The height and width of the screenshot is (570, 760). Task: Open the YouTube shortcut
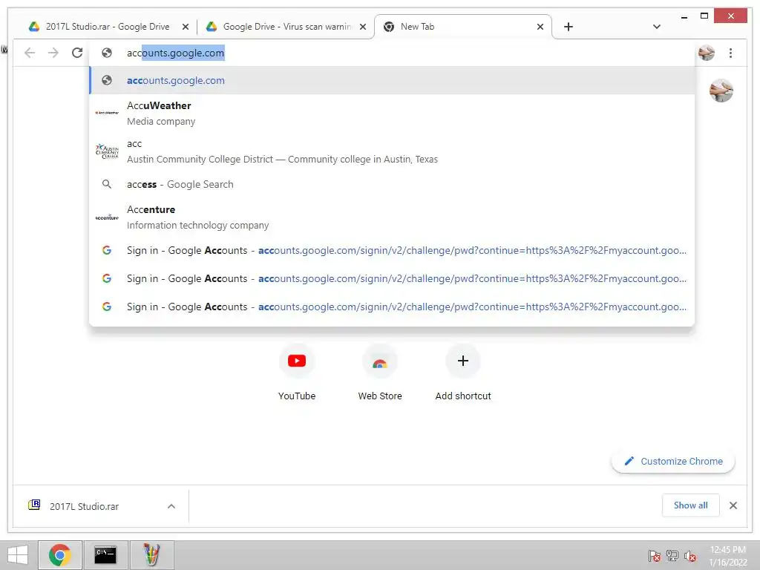[297, 373]
